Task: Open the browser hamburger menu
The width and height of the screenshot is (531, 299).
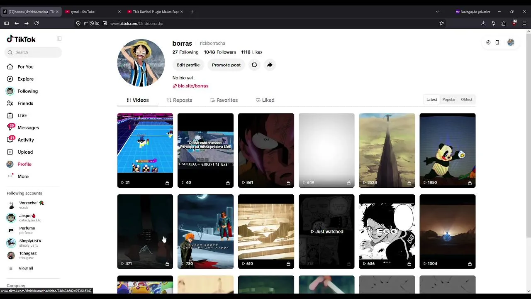Action: pos(524,23)
